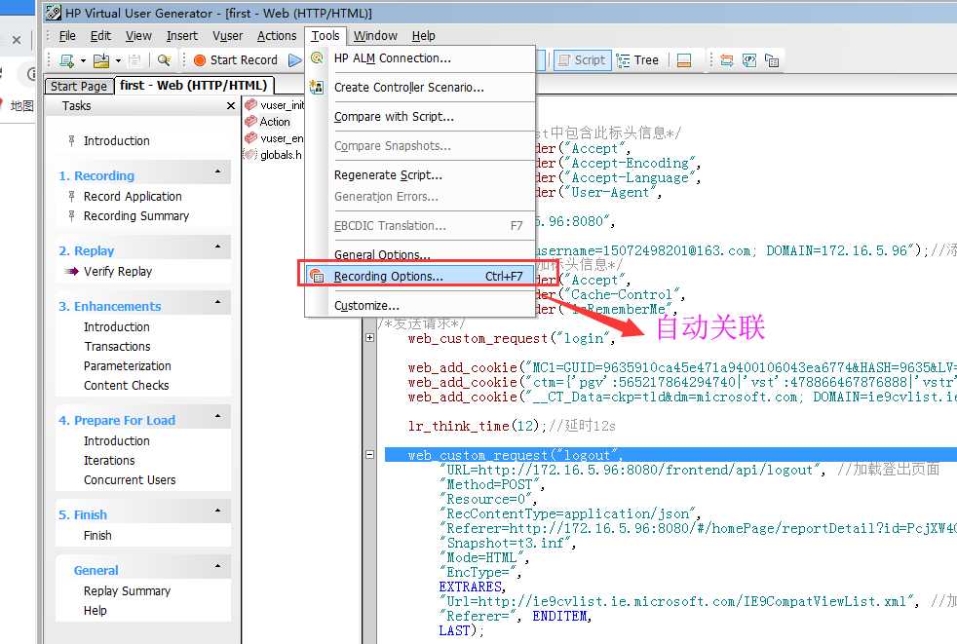The image size is (957, 644).
Task: Click the Start Record button
Action: pos(236,59)
